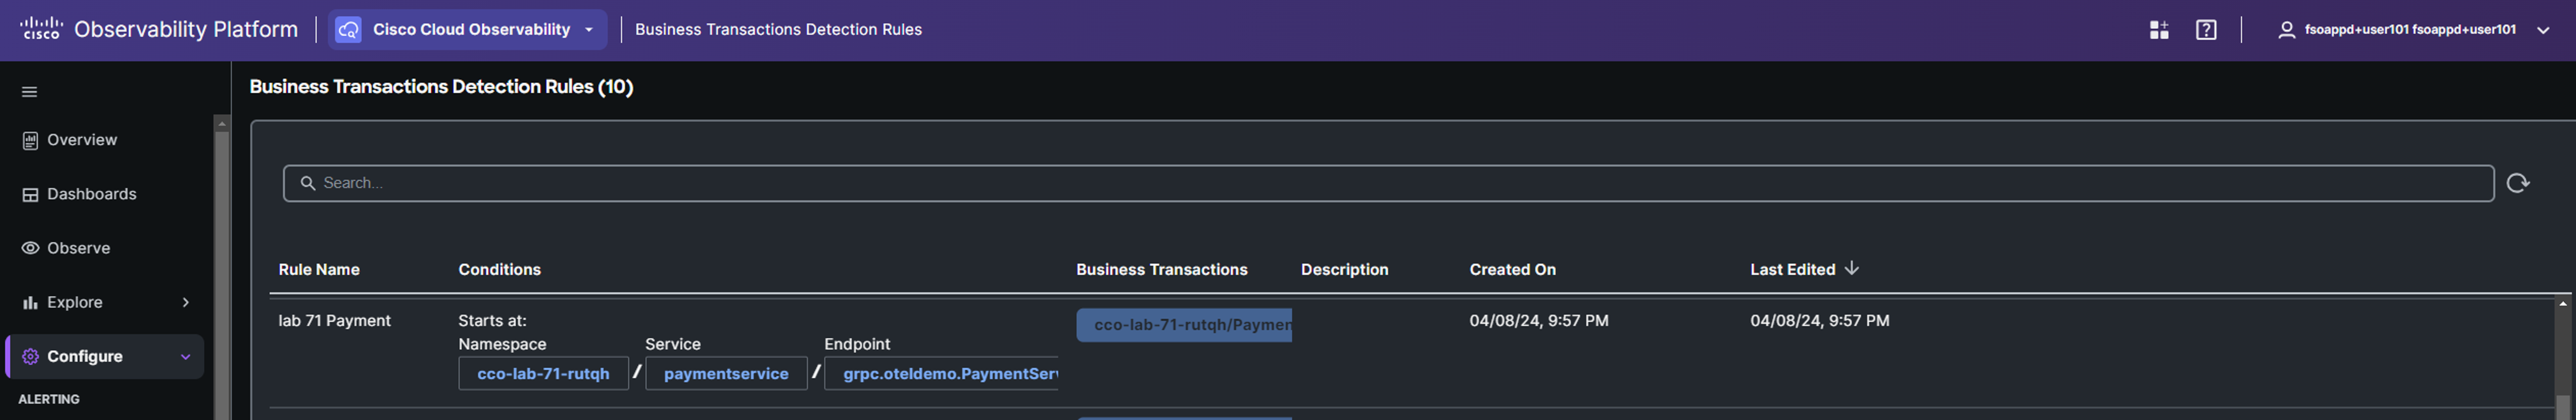The height and width of the screenshot is (420, 2576).
Task: Expand the user account menu chevron
Action: point(2543,30)
